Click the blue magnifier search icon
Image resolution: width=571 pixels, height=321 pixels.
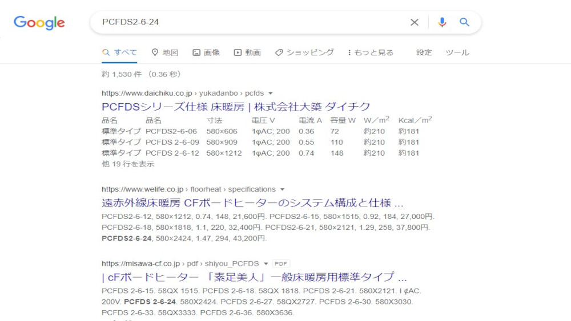[464, 22]
